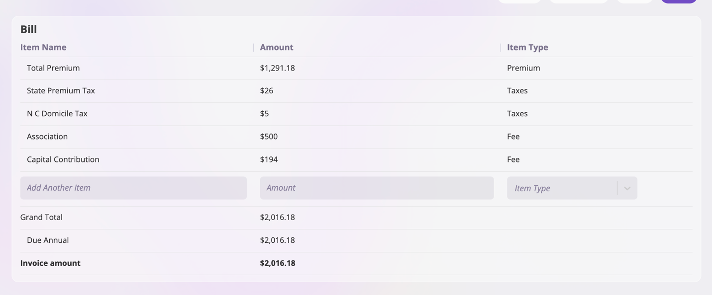Screen dimensions: 712x295
Task: Click the $194 Capital Contribution amount
Action: (269, 159)
